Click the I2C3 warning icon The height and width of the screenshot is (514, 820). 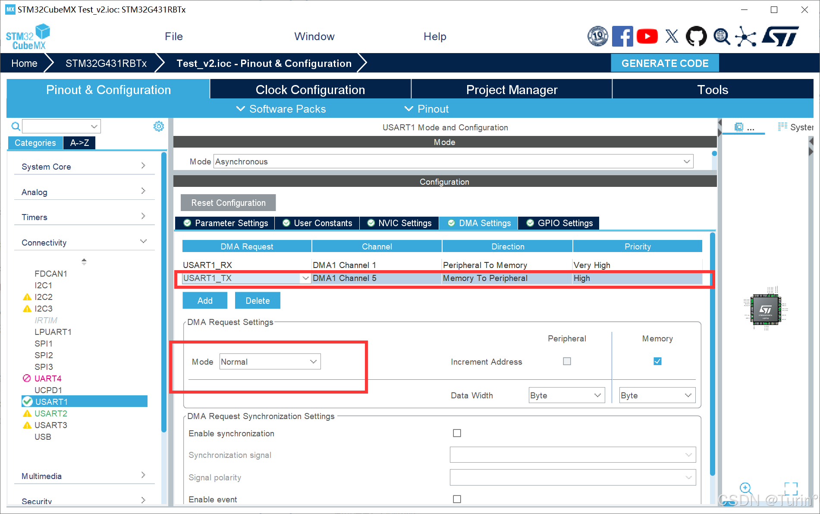[27, 309]
